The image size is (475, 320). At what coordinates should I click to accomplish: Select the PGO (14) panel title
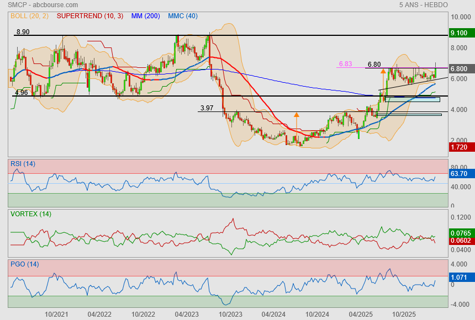24,264
